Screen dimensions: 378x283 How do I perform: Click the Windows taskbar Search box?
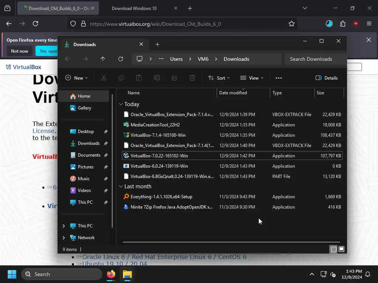click(62, 274)
